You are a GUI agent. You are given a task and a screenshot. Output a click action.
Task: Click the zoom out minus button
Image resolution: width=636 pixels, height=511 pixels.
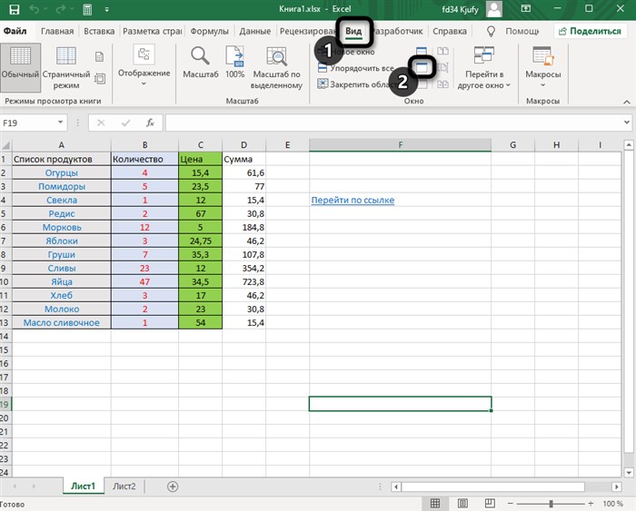click(x=511, y=504)
